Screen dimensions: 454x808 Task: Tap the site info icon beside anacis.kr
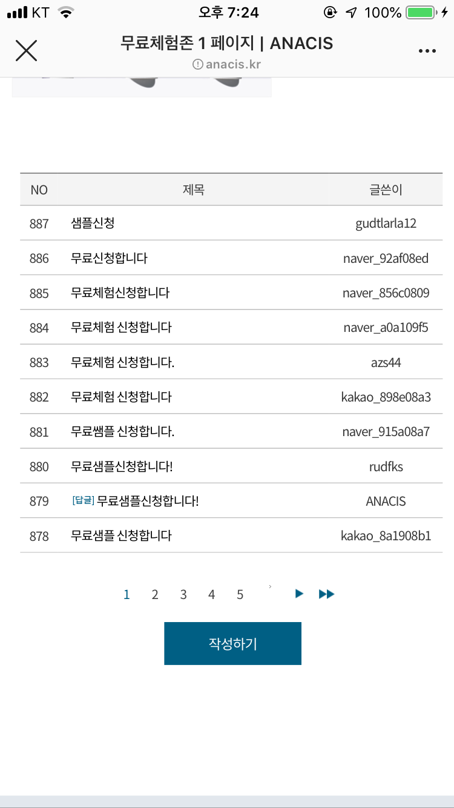click(197, 64)
